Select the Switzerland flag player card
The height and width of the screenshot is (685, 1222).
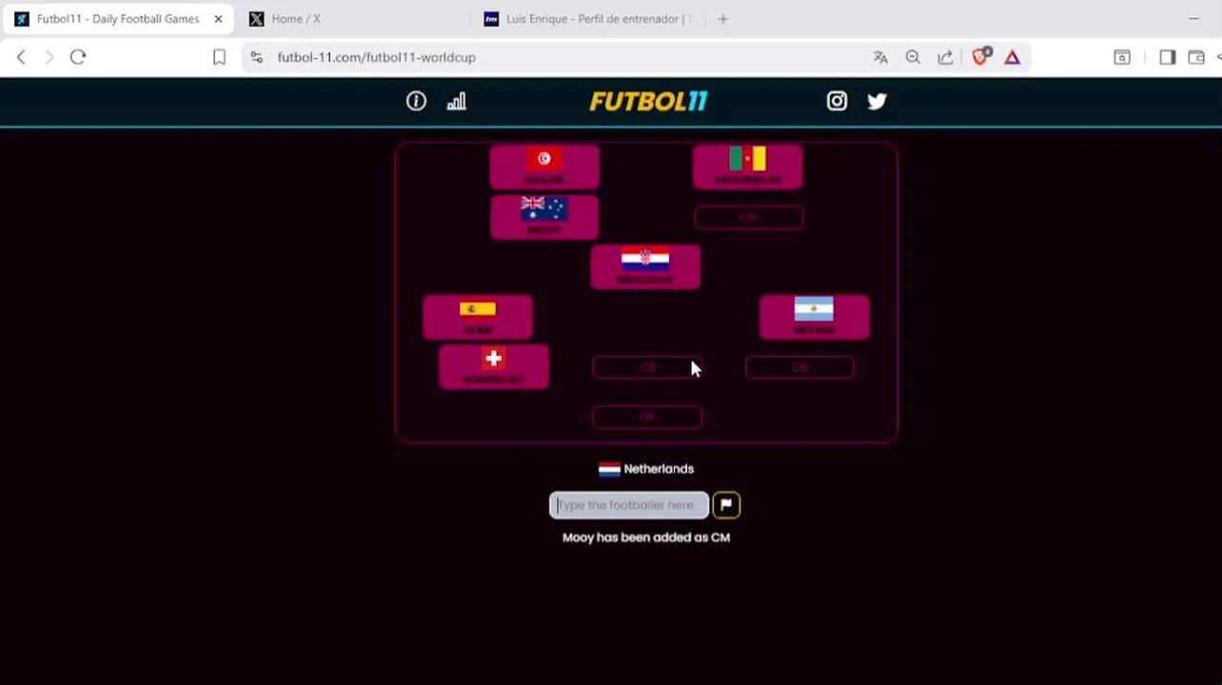[x=493, y=366]
